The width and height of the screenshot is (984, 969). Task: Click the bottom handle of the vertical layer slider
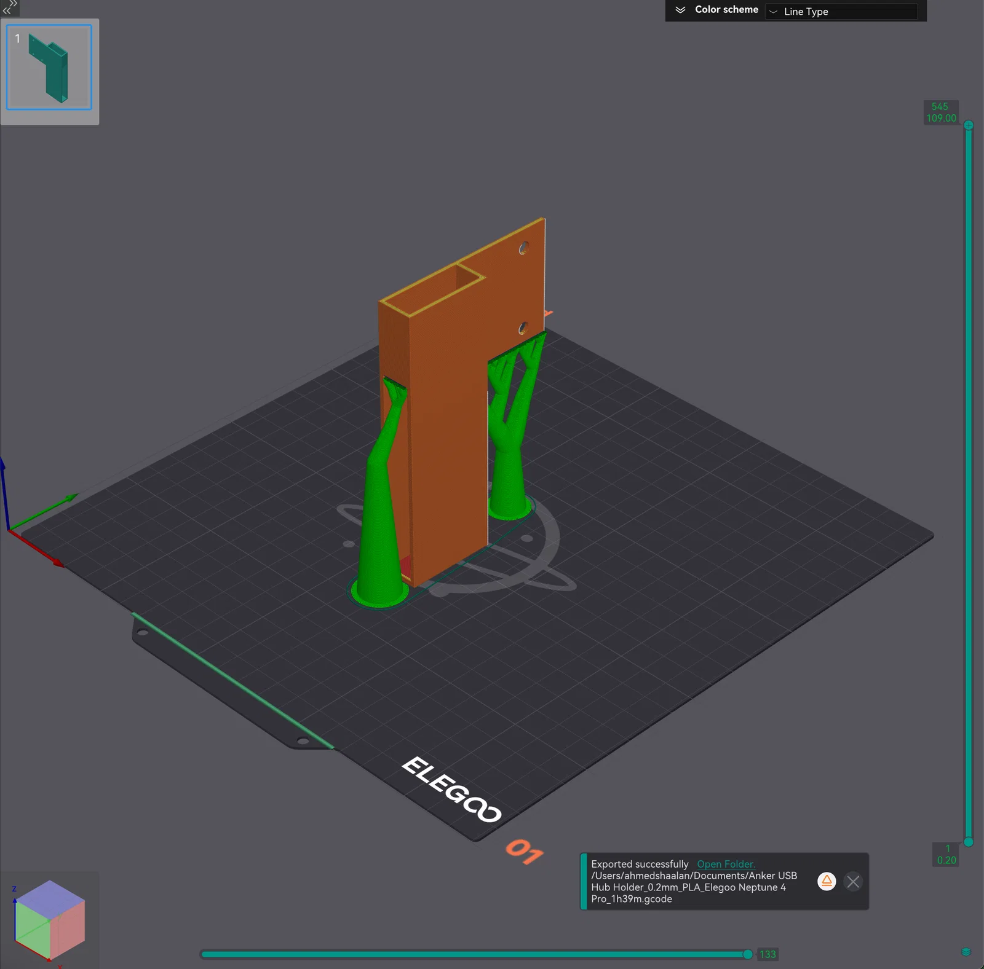(x=969, y=842)
